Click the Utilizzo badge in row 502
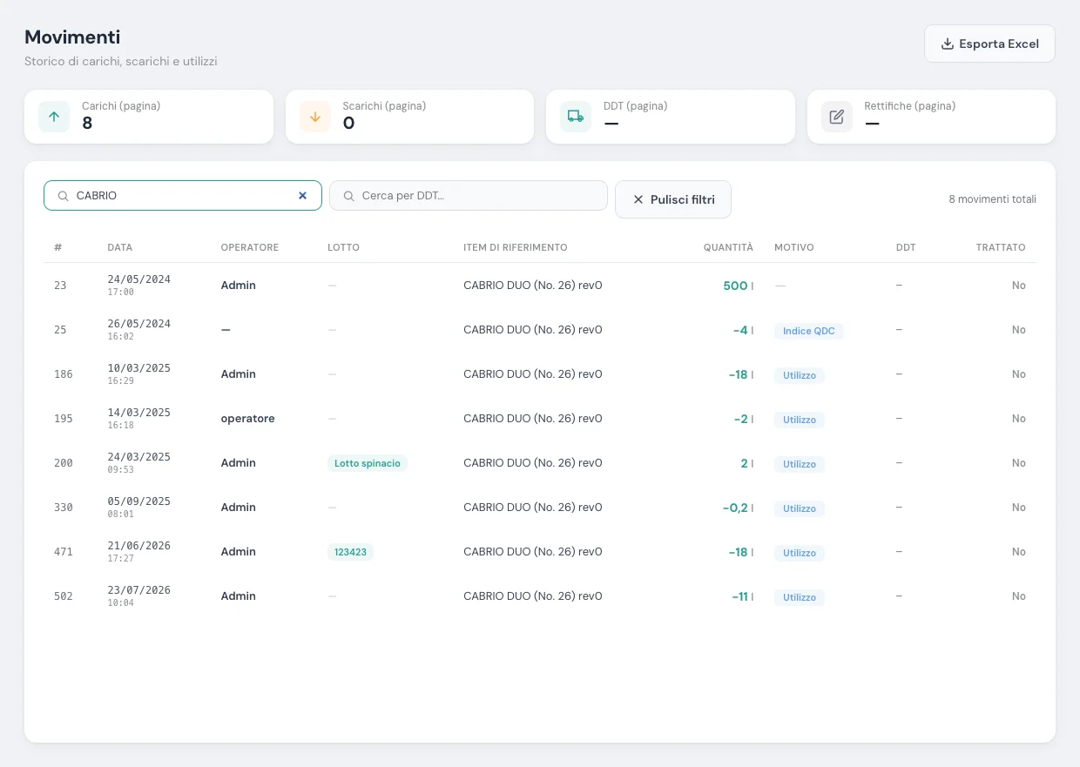Viewport: 1080px width, 767px height. pos(800,597)
